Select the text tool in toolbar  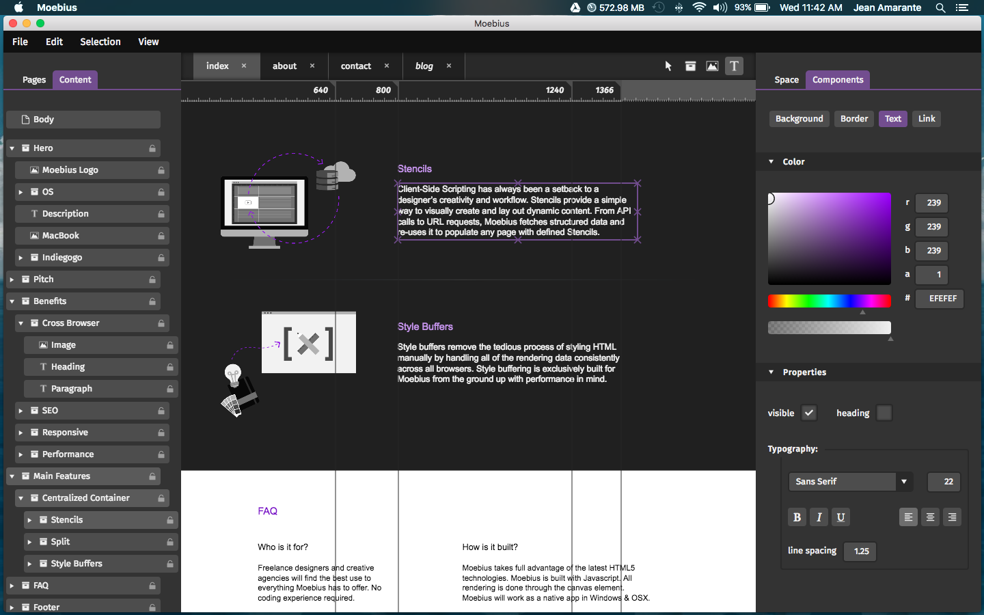[734, 66]
